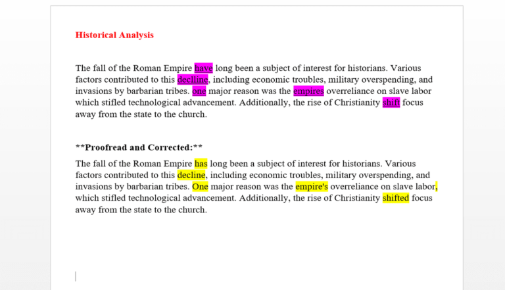Click the yellow highlighted comma after labor
505x290 pixels.
tap(437, 187)
